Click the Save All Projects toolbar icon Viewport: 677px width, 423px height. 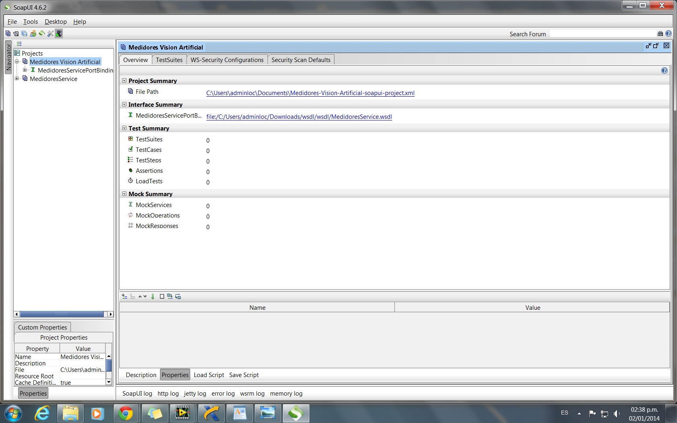(x=24, y=33)
